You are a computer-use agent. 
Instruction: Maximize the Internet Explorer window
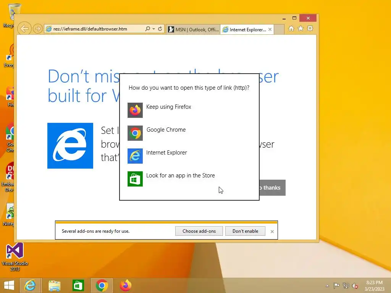tap(294, 18)
